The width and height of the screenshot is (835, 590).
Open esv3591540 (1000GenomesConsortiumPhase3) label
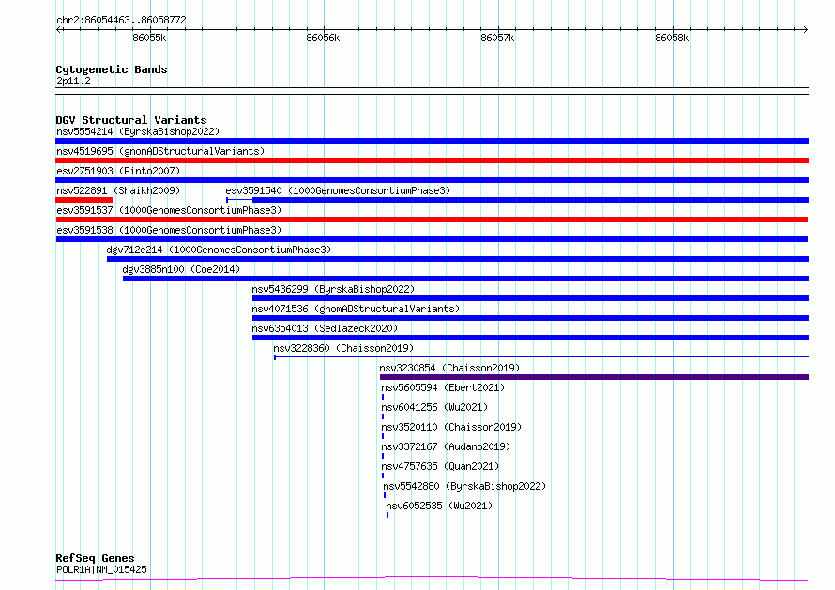(338, 190)
